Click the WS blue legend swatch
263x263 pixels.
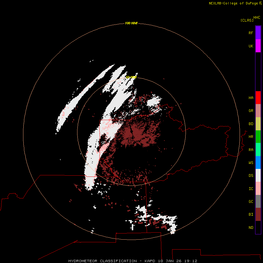point(258,162)
